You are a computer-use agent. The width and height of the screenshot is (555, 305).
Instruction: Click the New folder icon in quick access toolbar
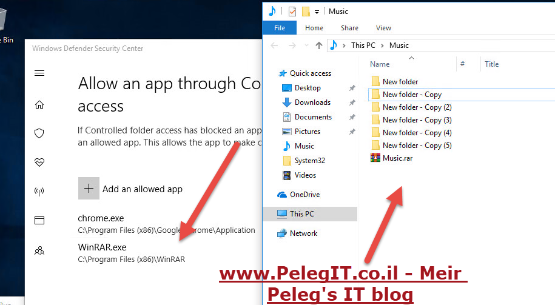point(306,12)
